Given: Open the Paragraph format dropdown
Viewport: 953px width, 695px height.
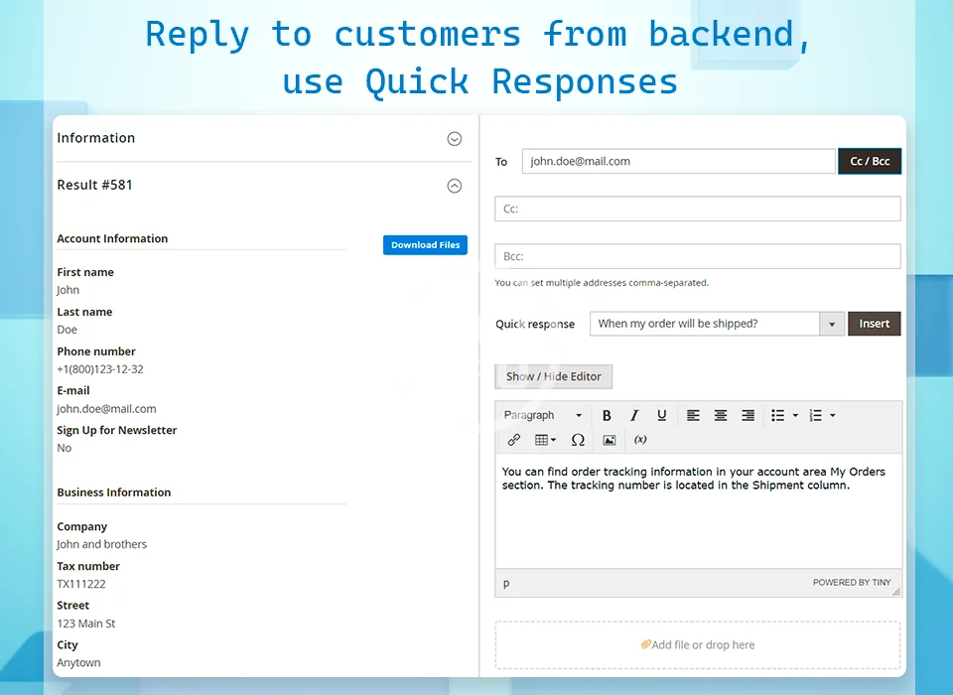Looking at the screenshot, I should tap(542, 416).
